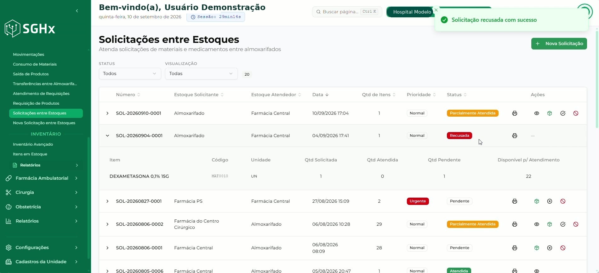Screen dimensions: 599x273
Task: Open the Status filter dropdown
Action: (x=130, y=73)
